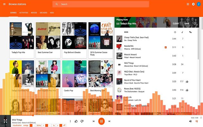
Task: Click the refresh queue icon beside SAVE
Action: point(195,23)
